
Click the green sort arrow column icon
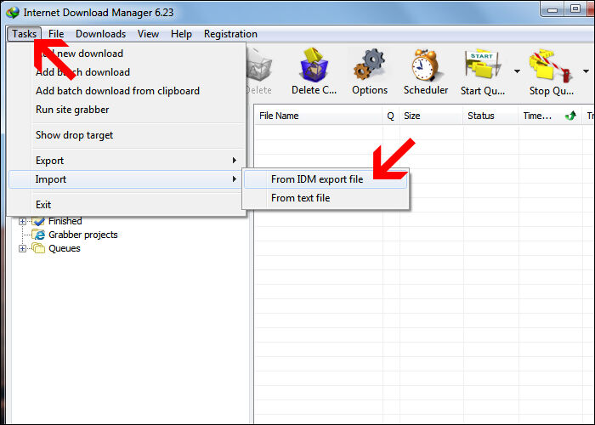pyautogui.click(x=570, y=116)
